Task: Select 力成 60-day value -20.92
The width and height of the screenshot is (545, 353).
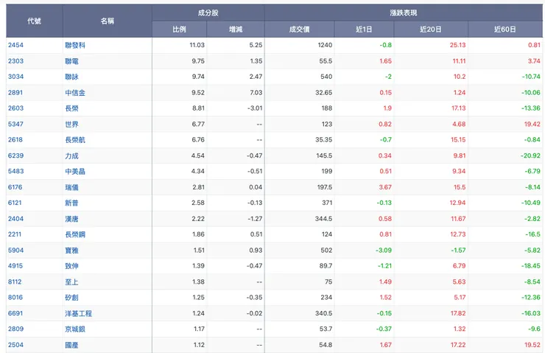Action: click(x=530, y=155)
